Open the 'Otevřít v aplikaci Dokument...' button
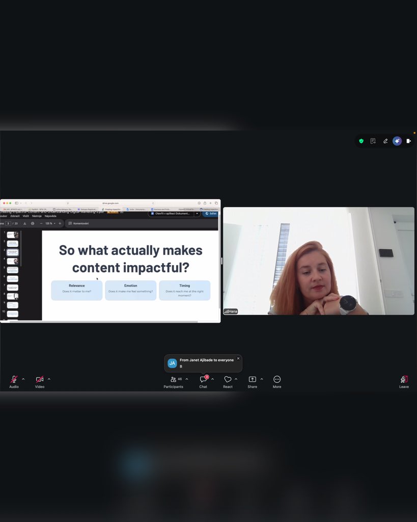This screenshot has height=522, width=417. (171, 214)
